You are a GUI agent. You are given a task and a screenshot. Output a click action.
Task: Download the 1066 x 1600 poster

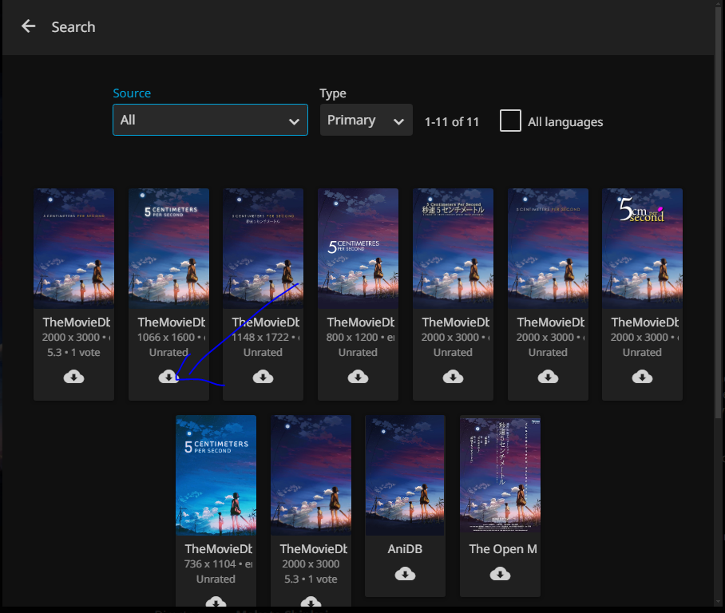tap(168, 377)
